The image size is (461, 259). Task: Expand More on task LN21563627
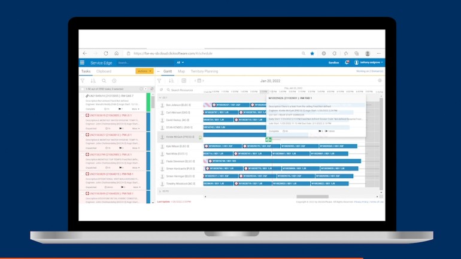[x=135, y=148]
